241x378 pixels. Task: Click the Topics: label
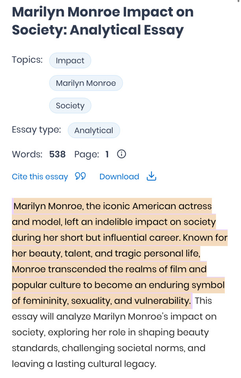coord(27,60)
